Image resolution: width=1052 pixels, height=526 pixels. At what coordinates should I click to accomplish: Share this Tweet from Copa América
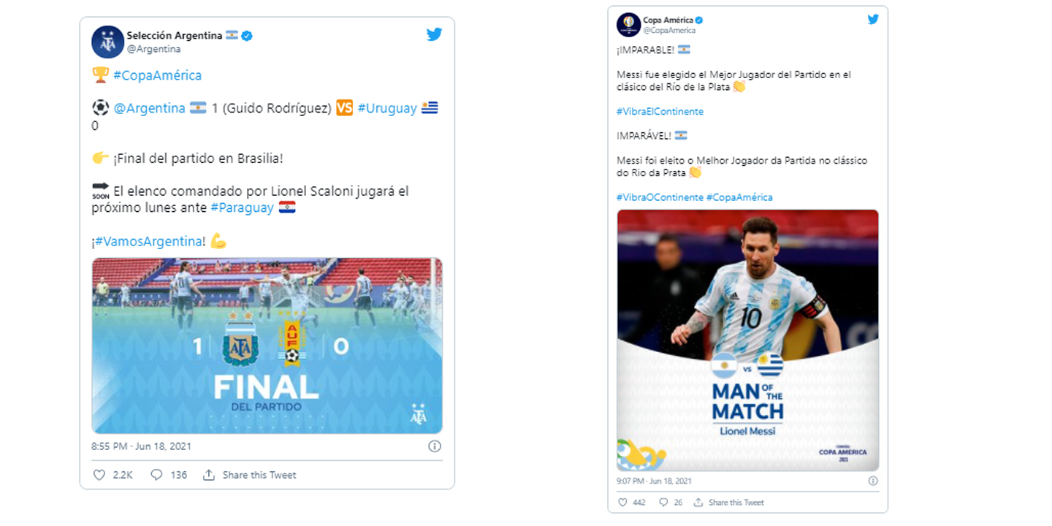(729, 503)
